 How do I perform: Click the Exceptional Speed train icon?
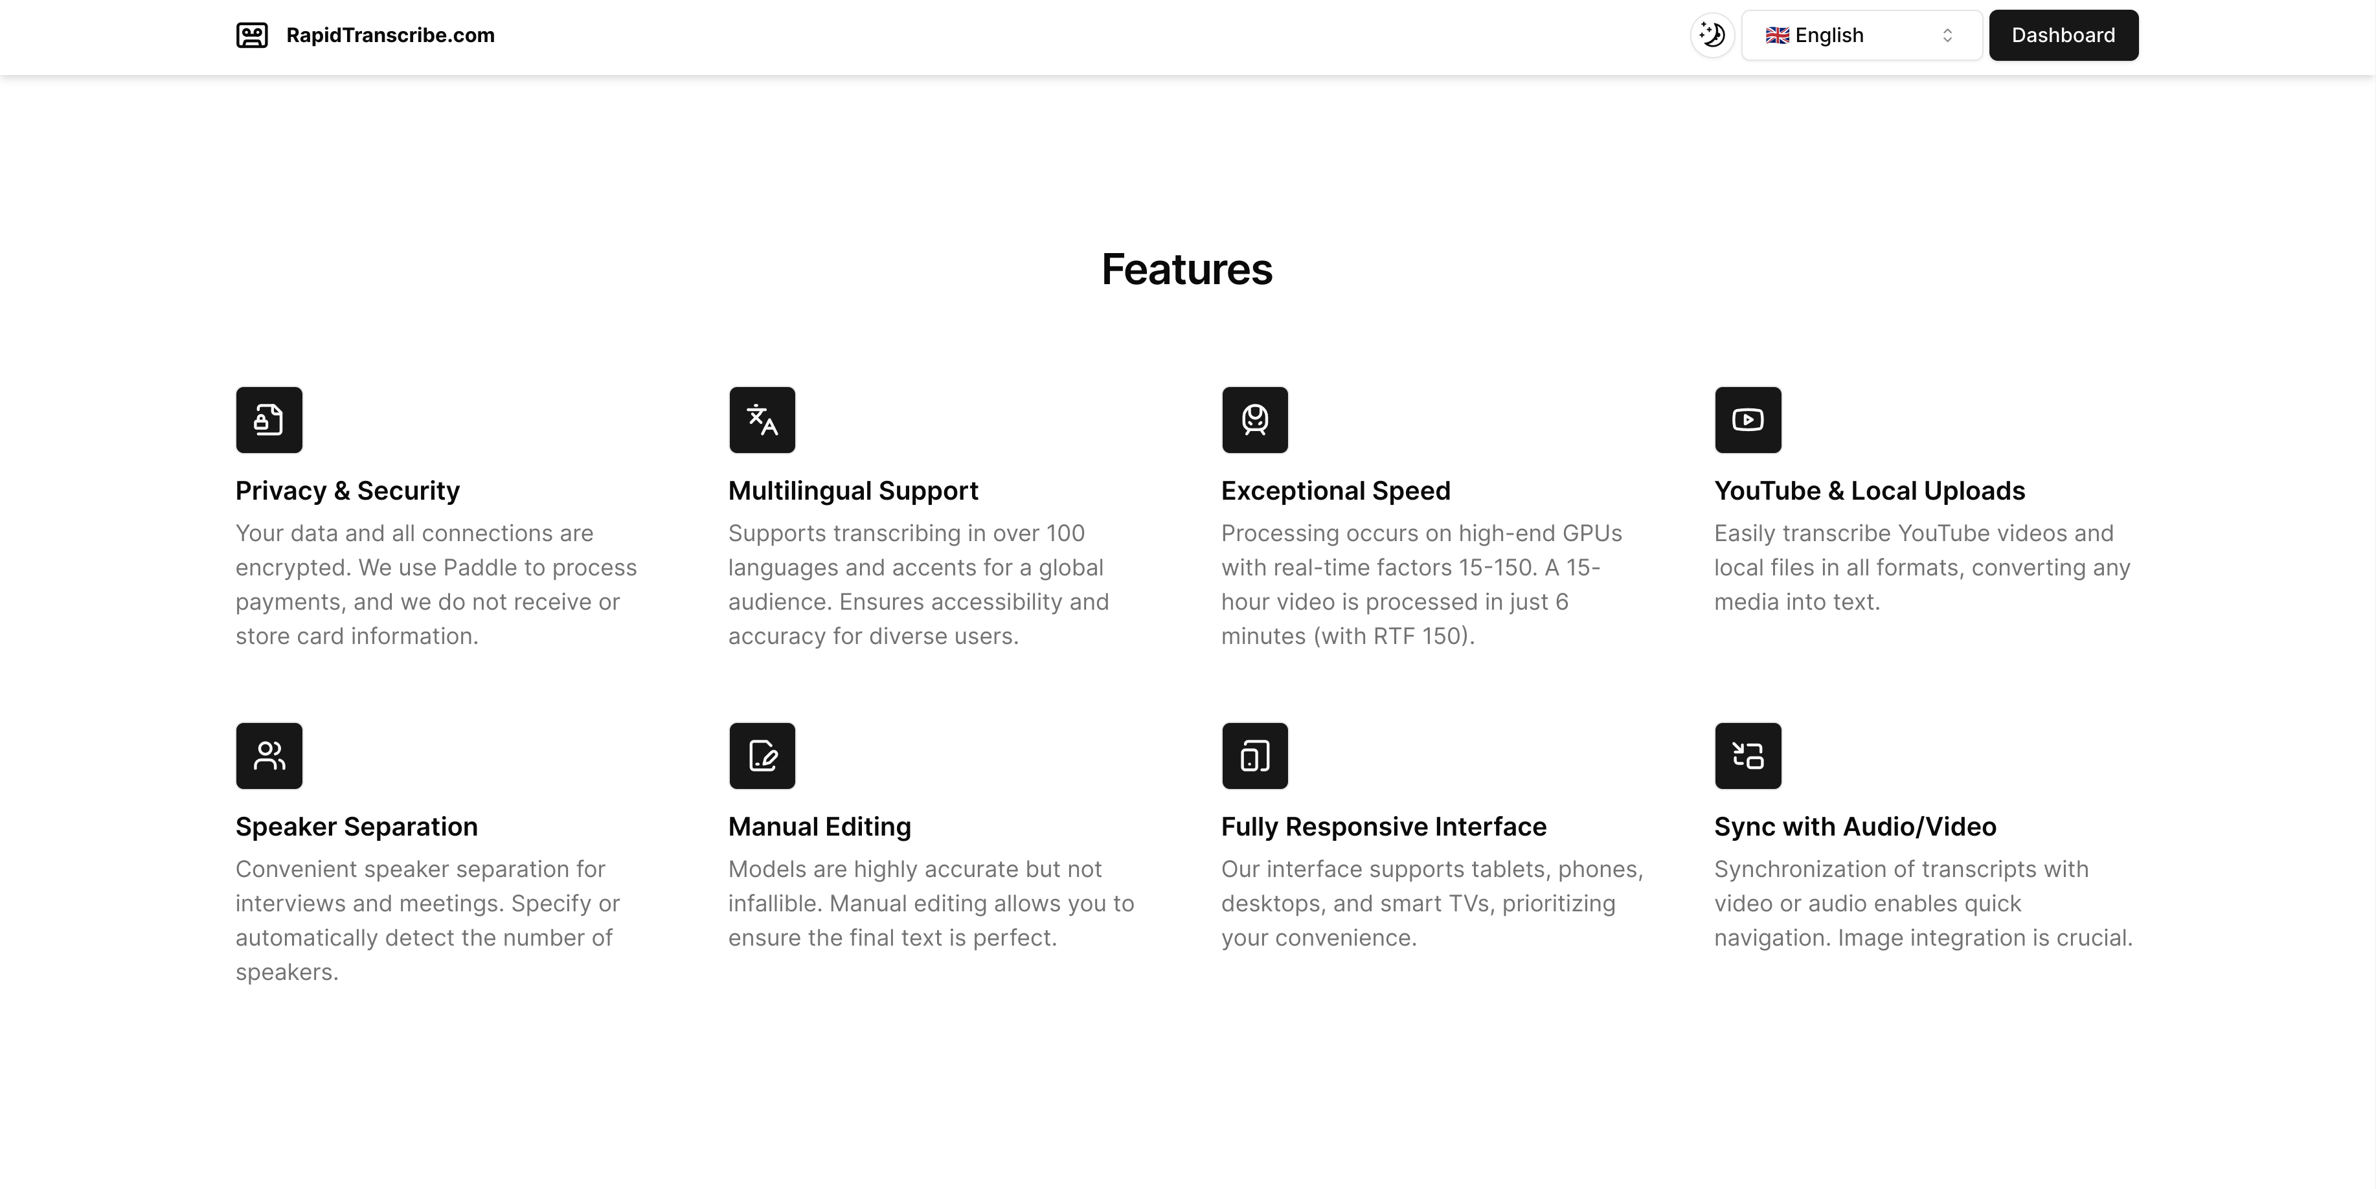pyautogui.click(x=1254, y=419)
